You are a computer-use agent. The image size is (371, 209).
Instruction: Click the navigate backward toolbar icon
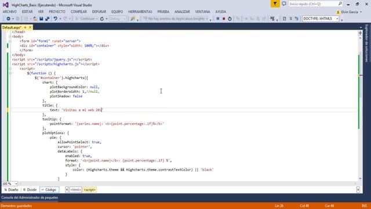click(8, 19)
